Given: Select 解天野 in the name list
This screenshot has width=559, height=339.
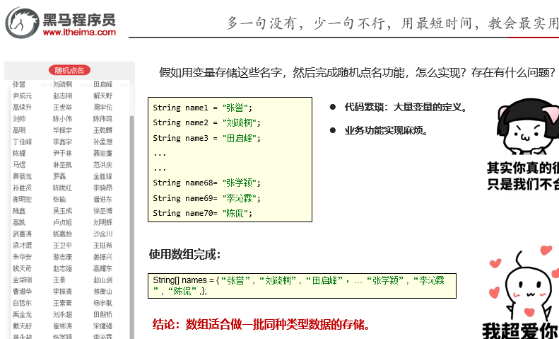Looking at the screenshot, I should click(x=102, y=96).
